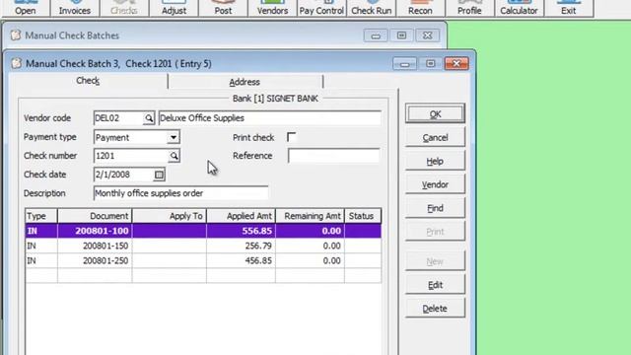This screenshot has width=631, height=355.
Task: Open the vendor code lookup magnifier
Action: [149, 118]
